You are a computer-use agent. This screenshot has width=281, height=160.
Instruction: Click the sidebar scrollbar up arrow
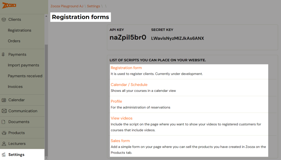click(46, 16)
